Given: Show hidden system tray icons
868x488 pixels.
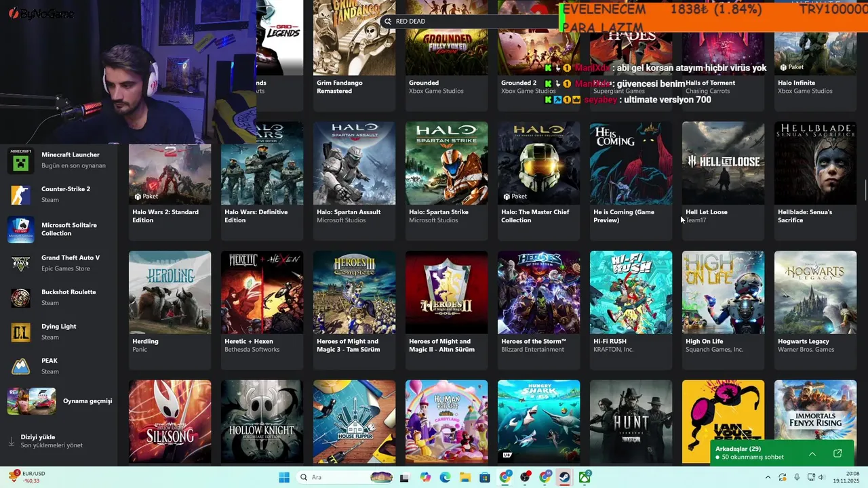Looking at the screenshot, I should (768, 477).
